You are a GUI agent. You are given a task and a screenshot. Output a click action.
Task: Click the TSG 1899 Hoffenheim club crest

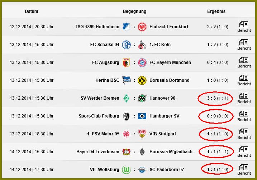(x=127, y=27)
